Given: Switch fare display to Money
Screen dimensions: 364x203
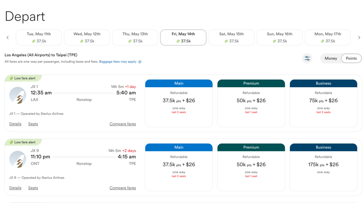Looking at the screenshot, I should 331,58.
